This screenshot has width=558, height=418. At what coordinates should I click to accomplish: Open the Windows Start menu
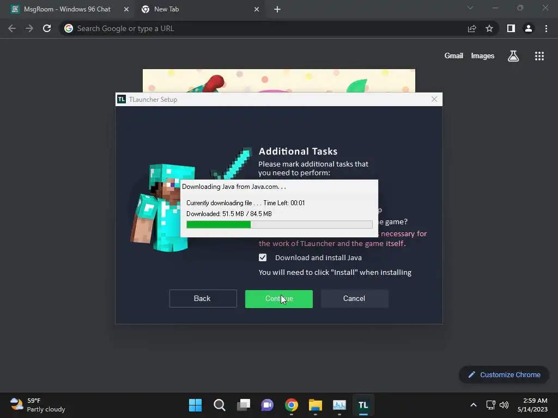point(196,405)
